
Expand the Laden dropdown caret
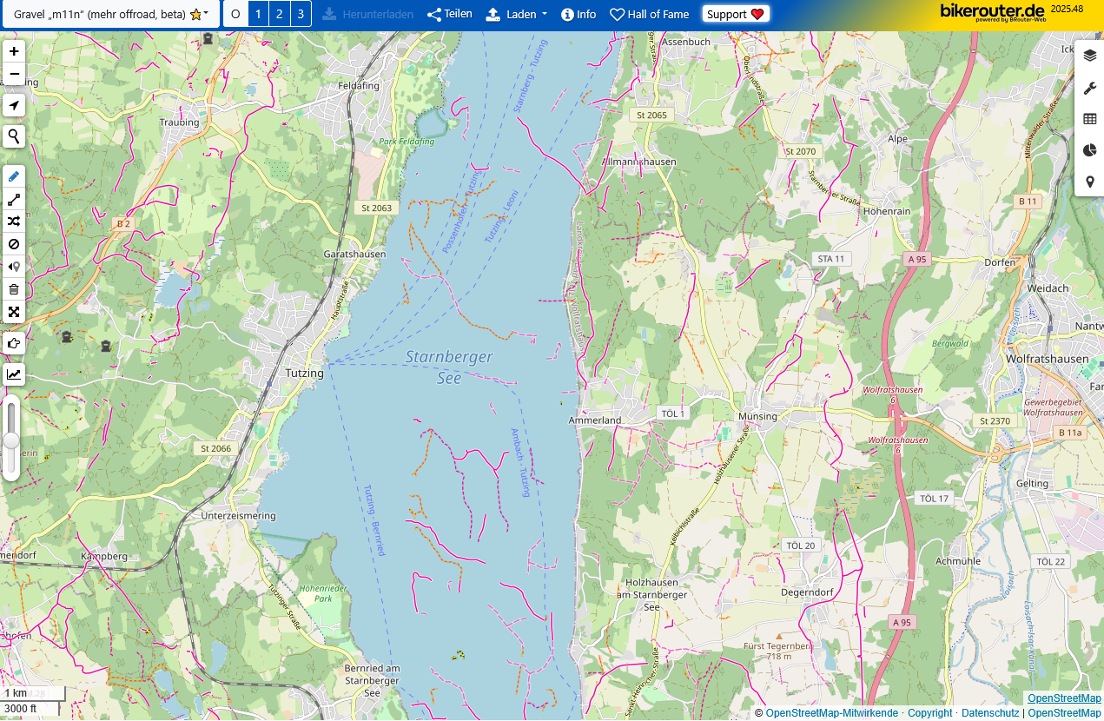point(545,15)
